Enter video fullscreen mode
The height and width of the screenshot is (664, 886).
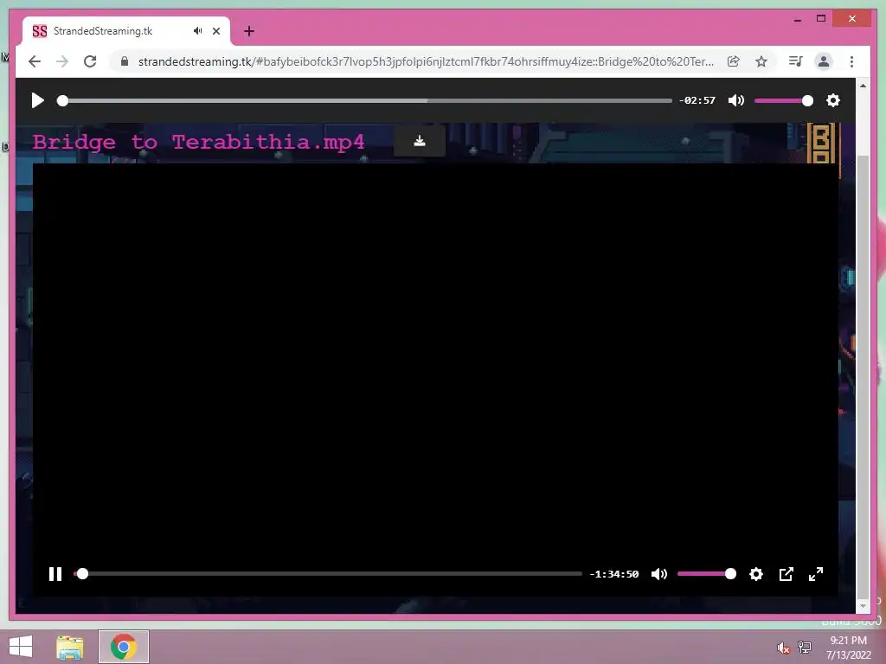816,574
